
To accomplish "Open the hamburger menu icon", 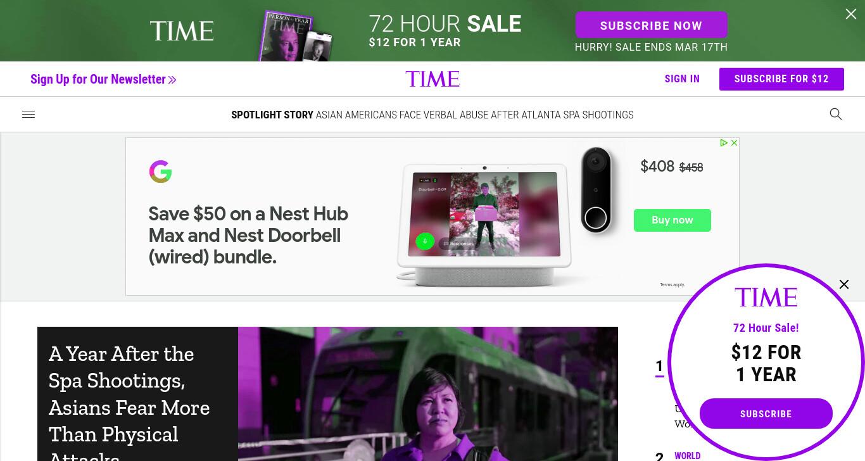I will [x=28, y=115].
